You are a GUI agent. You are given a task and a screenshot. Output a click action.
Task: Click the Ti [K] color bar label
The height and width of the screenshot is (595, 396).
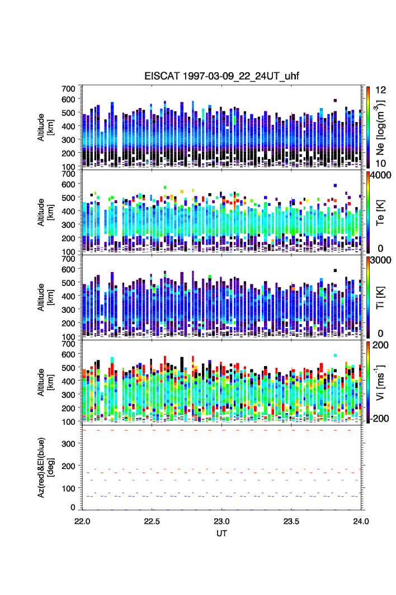[x=380, y=298]
